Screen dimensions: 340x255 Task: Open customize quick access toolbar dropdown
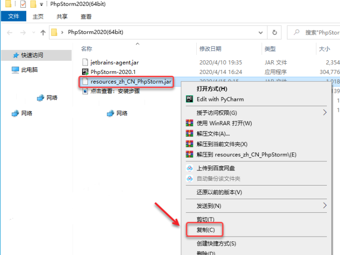(41, 4)
